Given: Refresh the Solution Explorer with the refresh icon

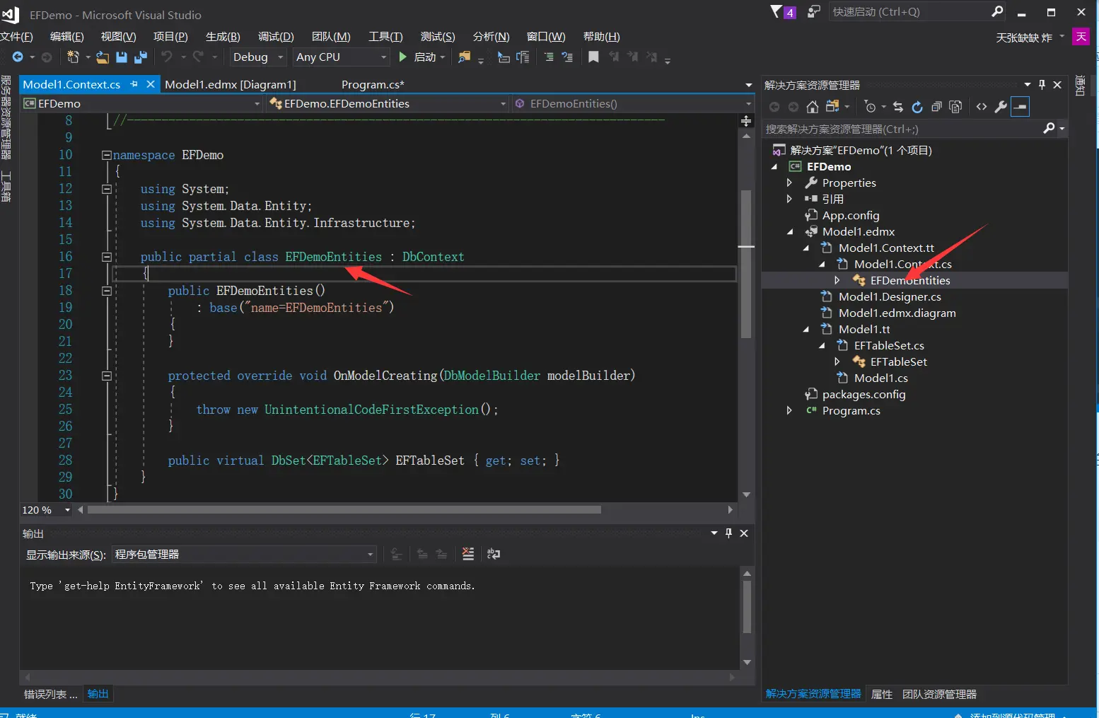Looking at the screenshot, I should [x=917, y=107].
